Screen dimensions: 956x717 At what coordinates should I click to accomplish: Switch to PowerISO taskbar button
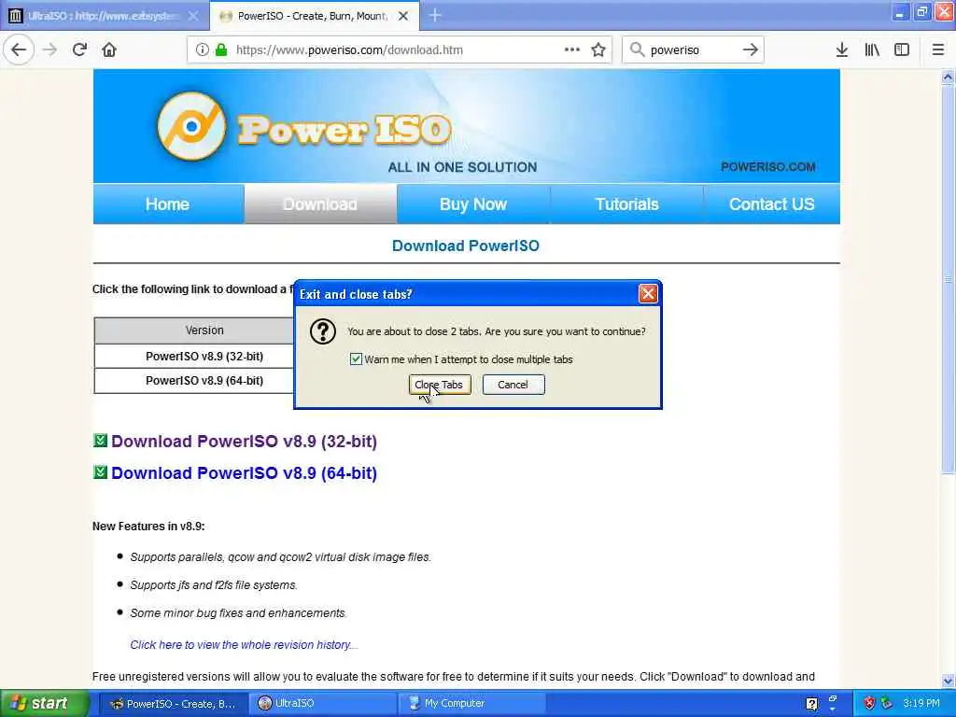point(174,704)
